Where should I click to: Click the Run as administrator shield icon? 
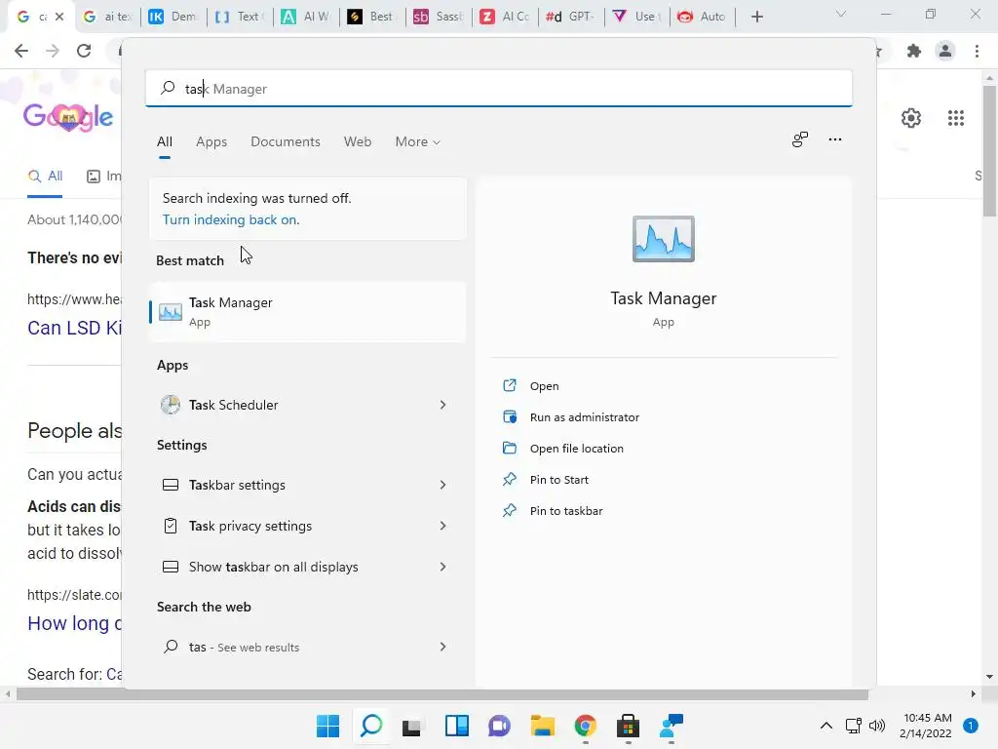tap(509, 416)
